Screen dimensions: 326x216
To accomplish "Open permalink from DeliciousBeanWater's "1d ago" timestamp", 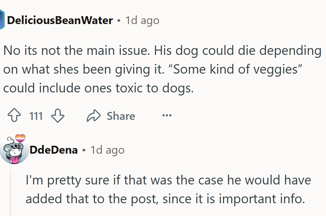I will pos(142,20).
